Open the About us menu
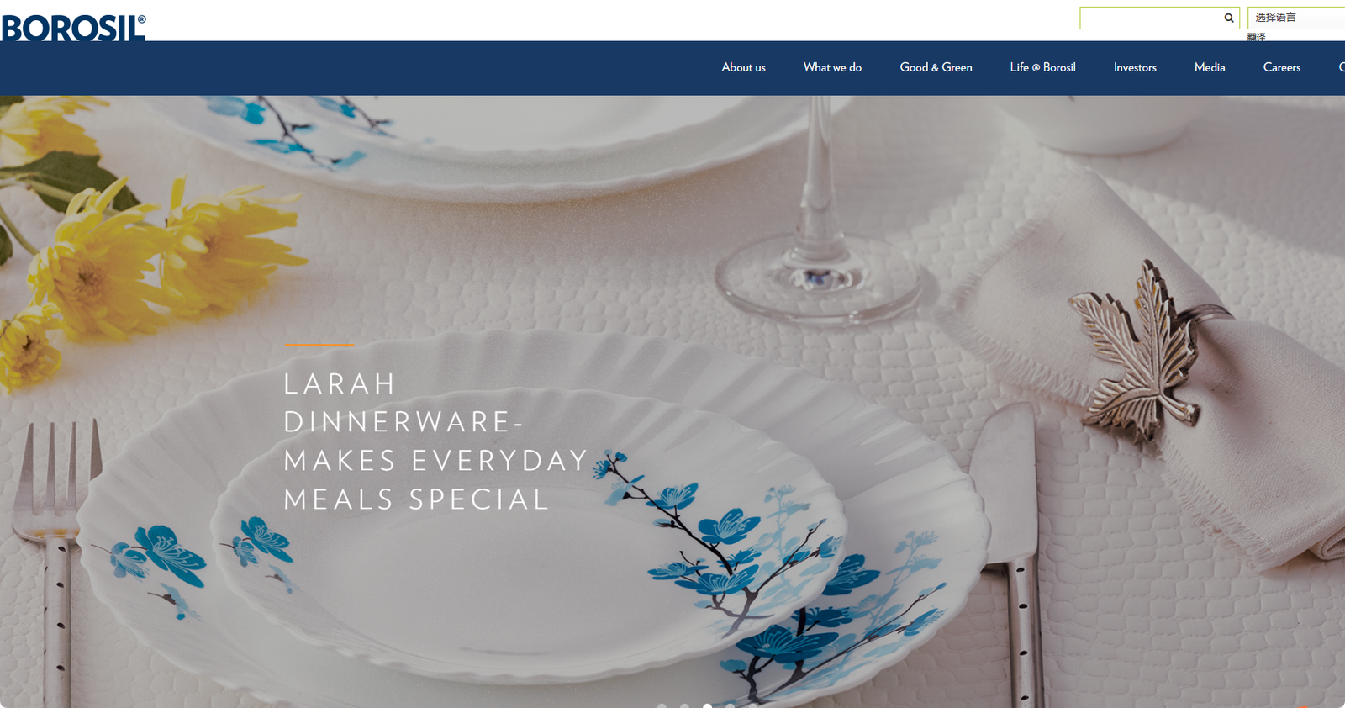This screenshot has width=1345, height=708. tap(743, 67)
